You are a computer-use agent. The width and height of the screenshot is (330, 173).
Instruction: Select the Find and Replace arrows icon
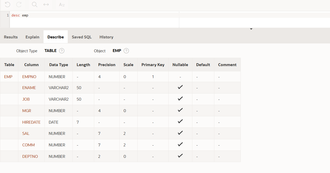pos(46,5)
